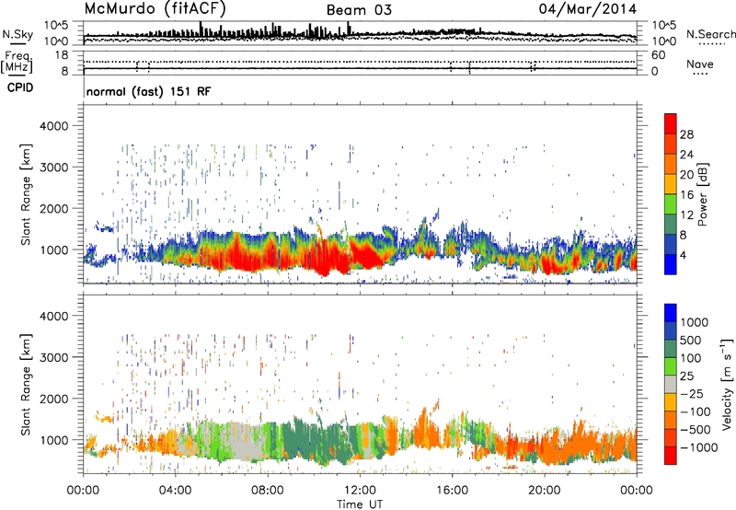
Task: Click the 'CPID' label
Action: pos(20,87)
